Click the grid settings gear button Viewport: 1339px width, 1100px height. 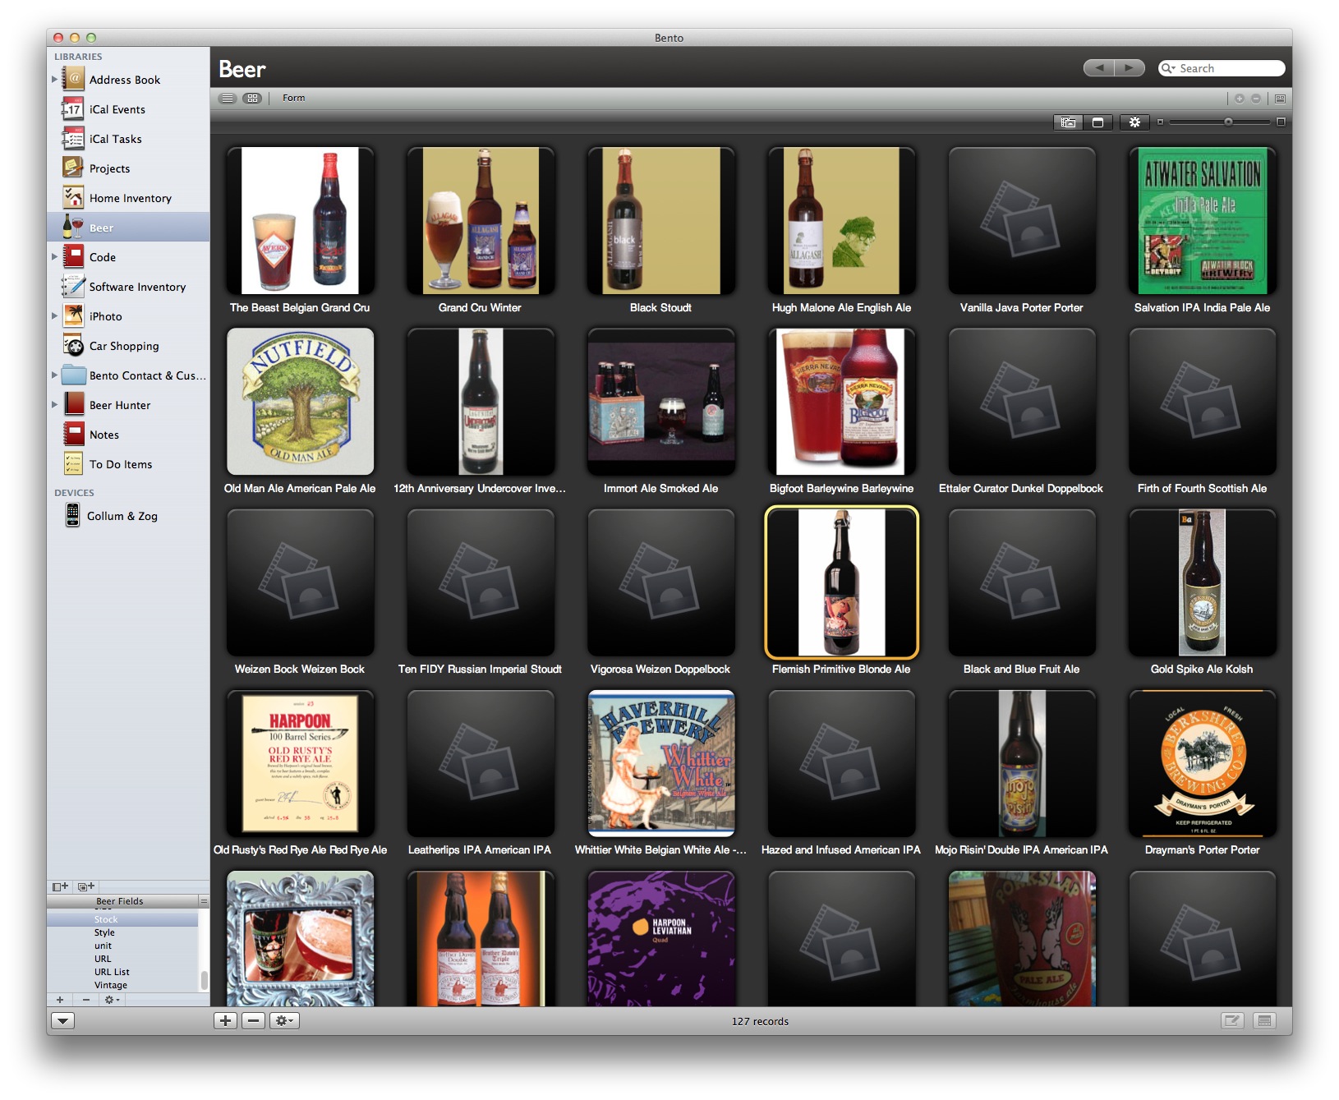1134,122
